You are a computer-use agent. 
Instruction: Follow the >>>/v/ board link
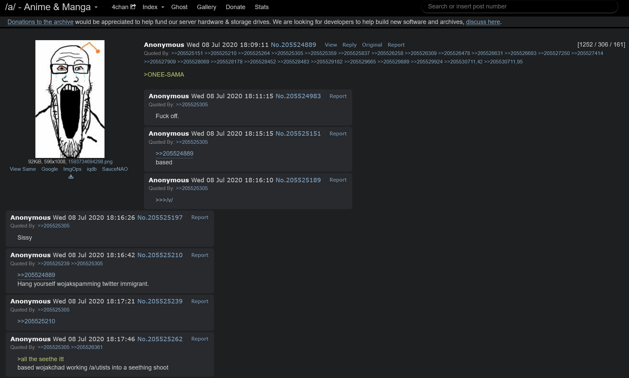[164, 200]
